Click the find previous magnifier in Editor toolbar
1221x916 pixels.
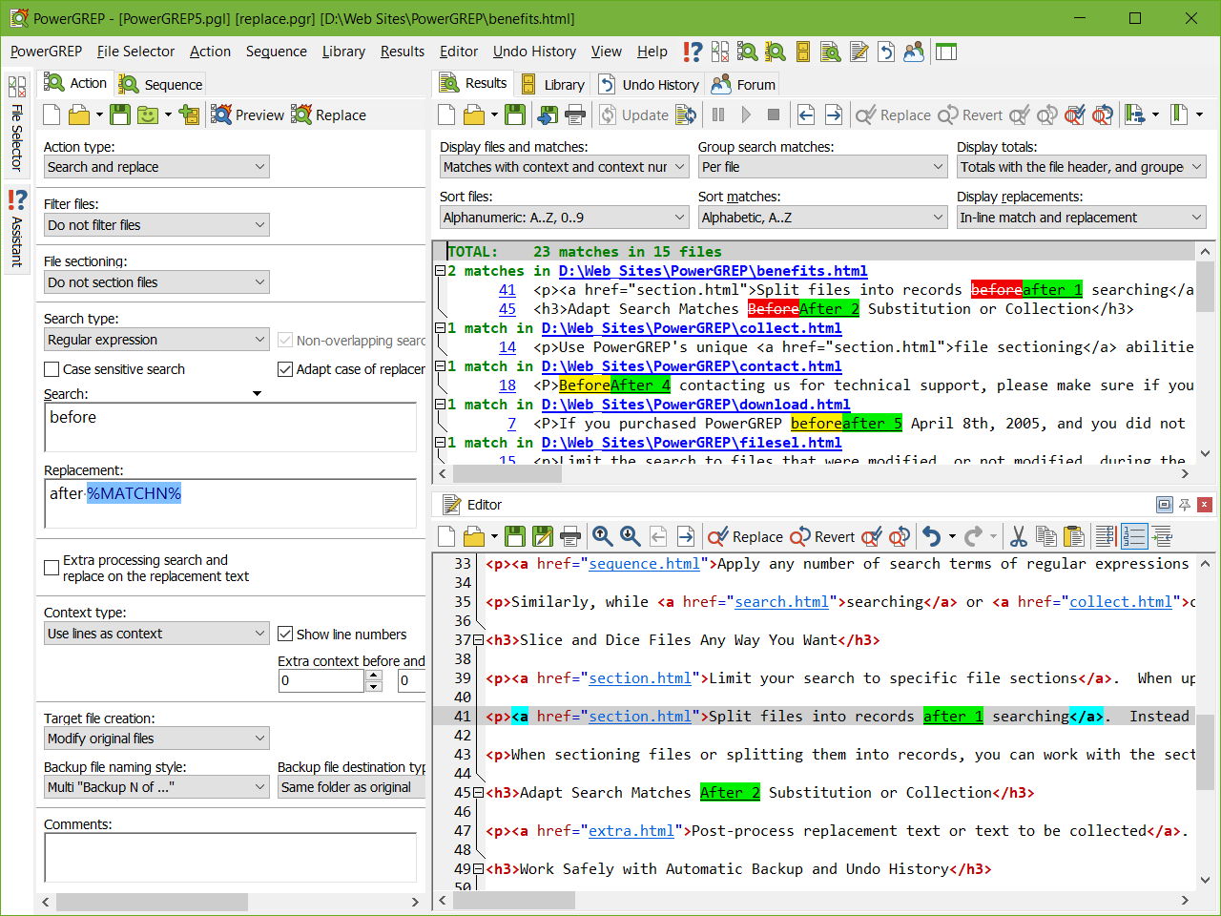pos(603,536)
